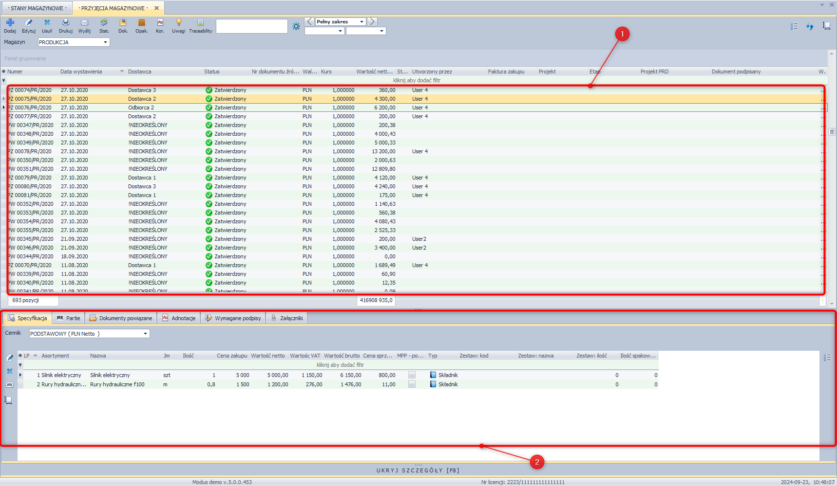Viewport: 837px width, 486px height.
Task: Toggle MPP checkbox for Rury hydrauliczne row
Action: coord(412,384)
